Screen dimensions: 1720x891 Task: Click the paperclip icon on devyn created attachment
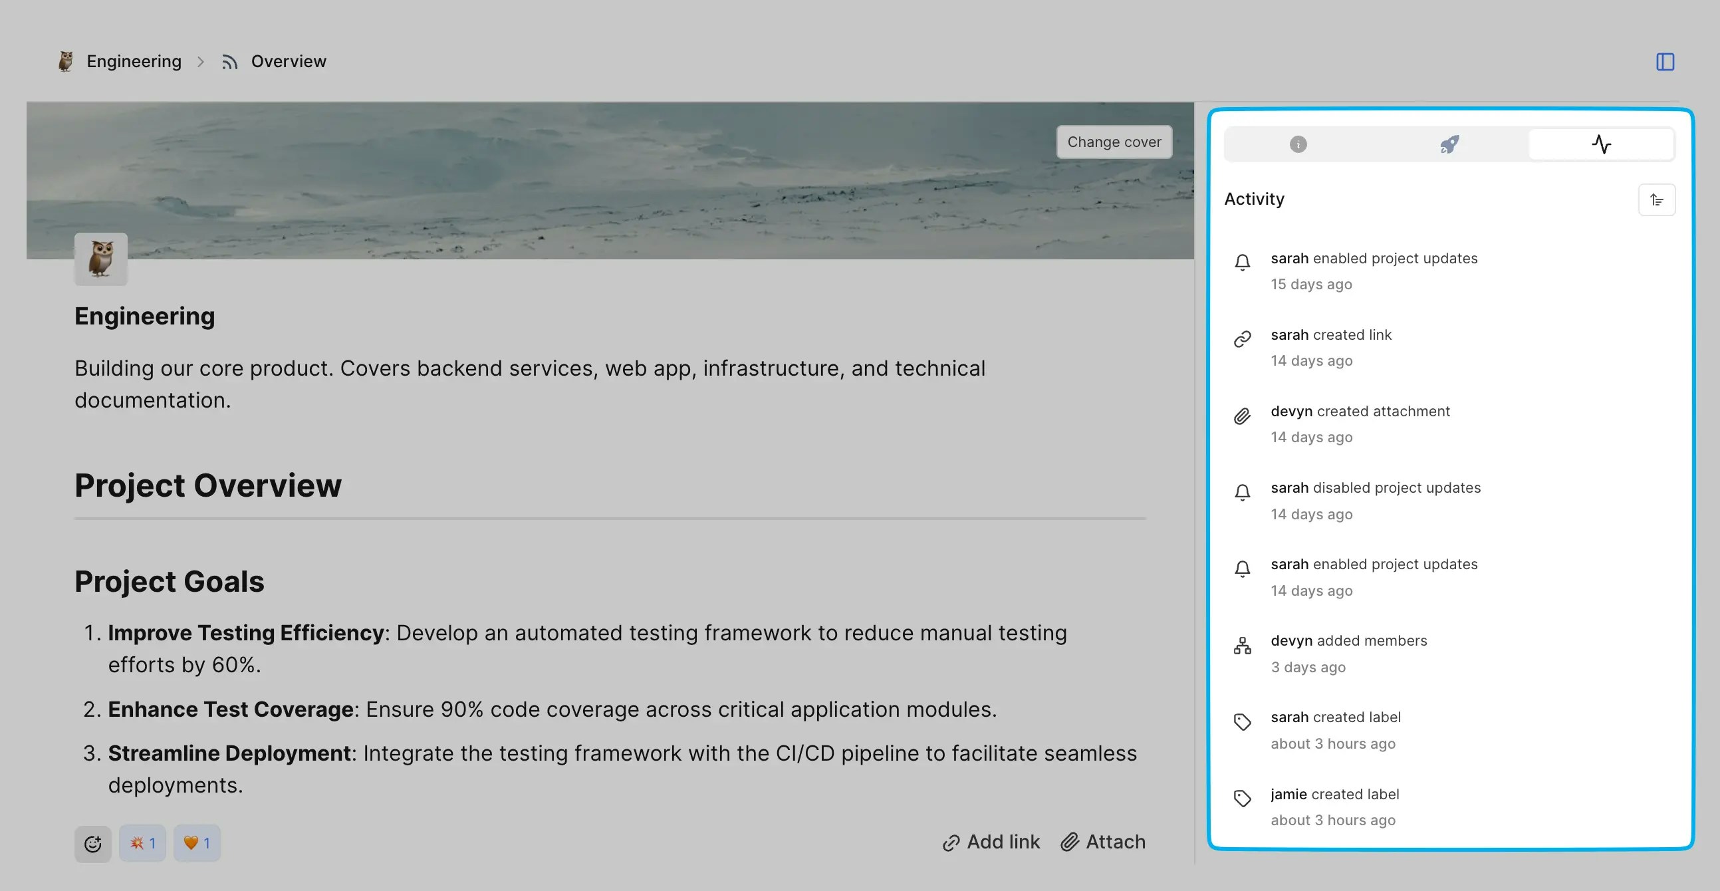pyautogui.click(x=1242, y=416)
